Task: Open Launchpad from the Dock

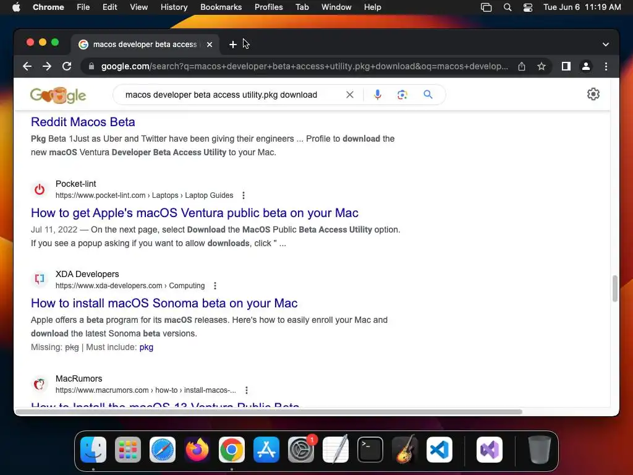Action: coord(128,450)
